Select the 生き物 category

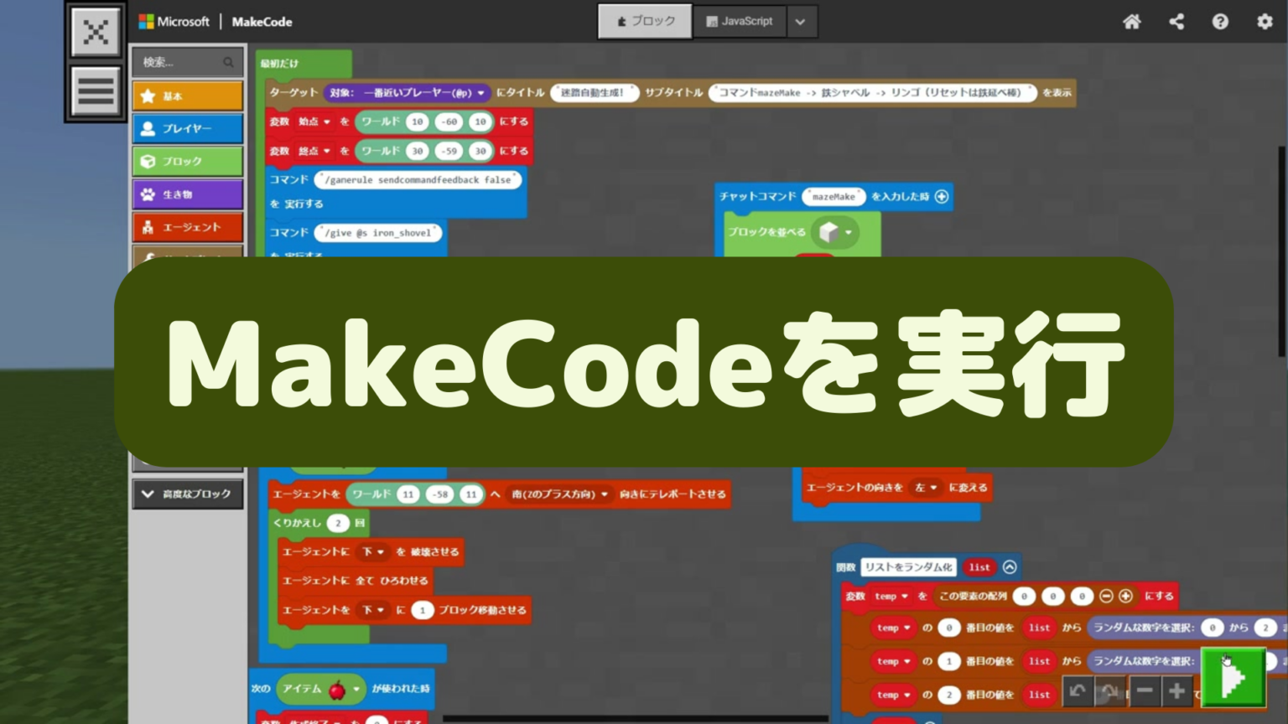click(187, 194)
